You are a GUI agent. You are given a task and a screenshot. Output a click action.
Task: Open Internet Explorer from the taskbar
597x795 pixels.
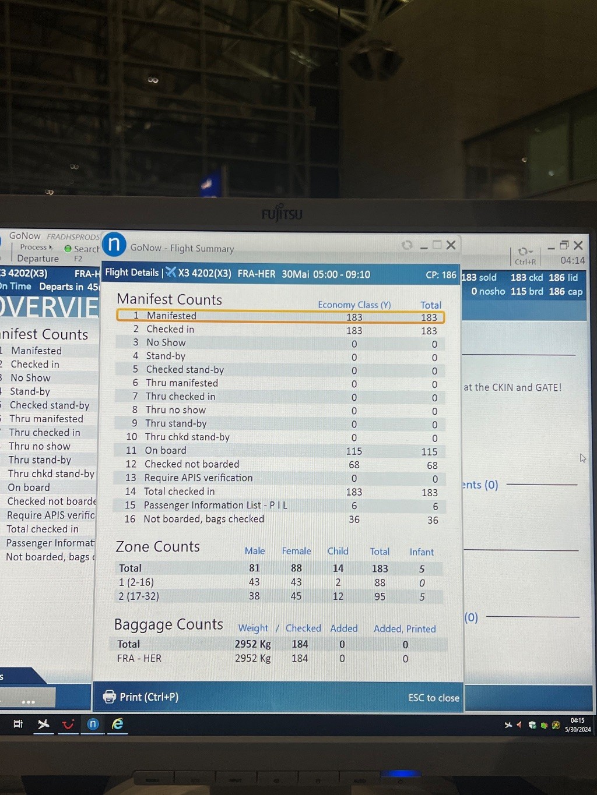pyautogui.click(x=118, y=724)
